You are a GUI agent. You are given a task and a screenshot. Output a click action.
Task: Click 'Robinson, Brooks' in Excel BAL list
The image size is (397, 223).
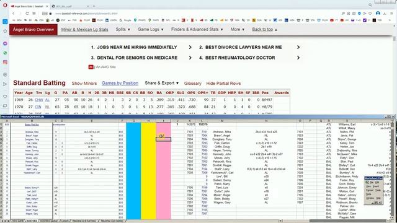point(346,203)
